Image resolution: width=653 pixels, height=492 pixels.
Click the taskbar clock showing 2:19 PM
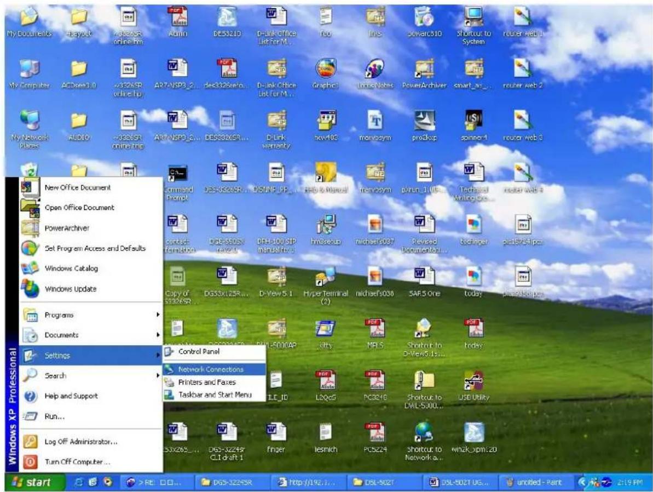coord(629,483)
